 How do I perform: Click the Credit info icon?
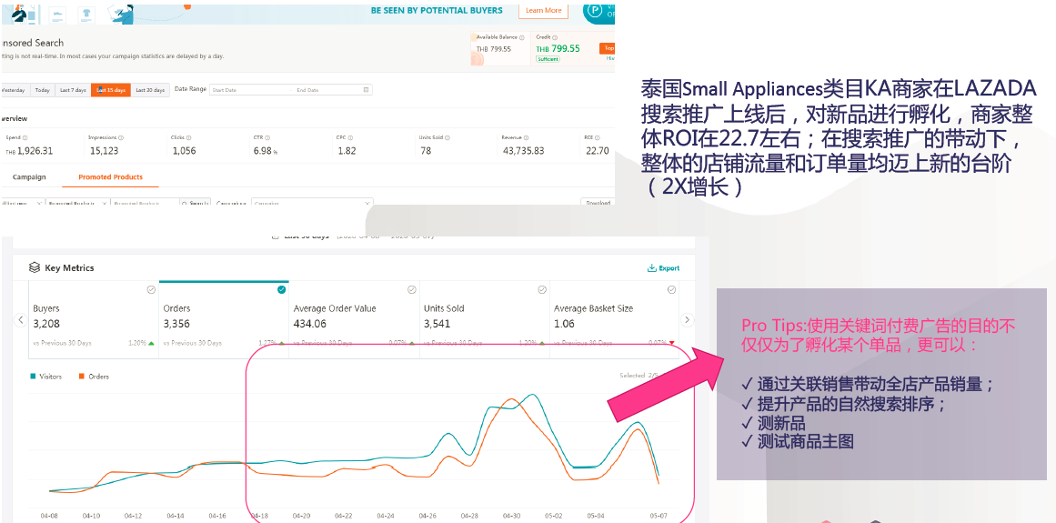pos(554,37)
